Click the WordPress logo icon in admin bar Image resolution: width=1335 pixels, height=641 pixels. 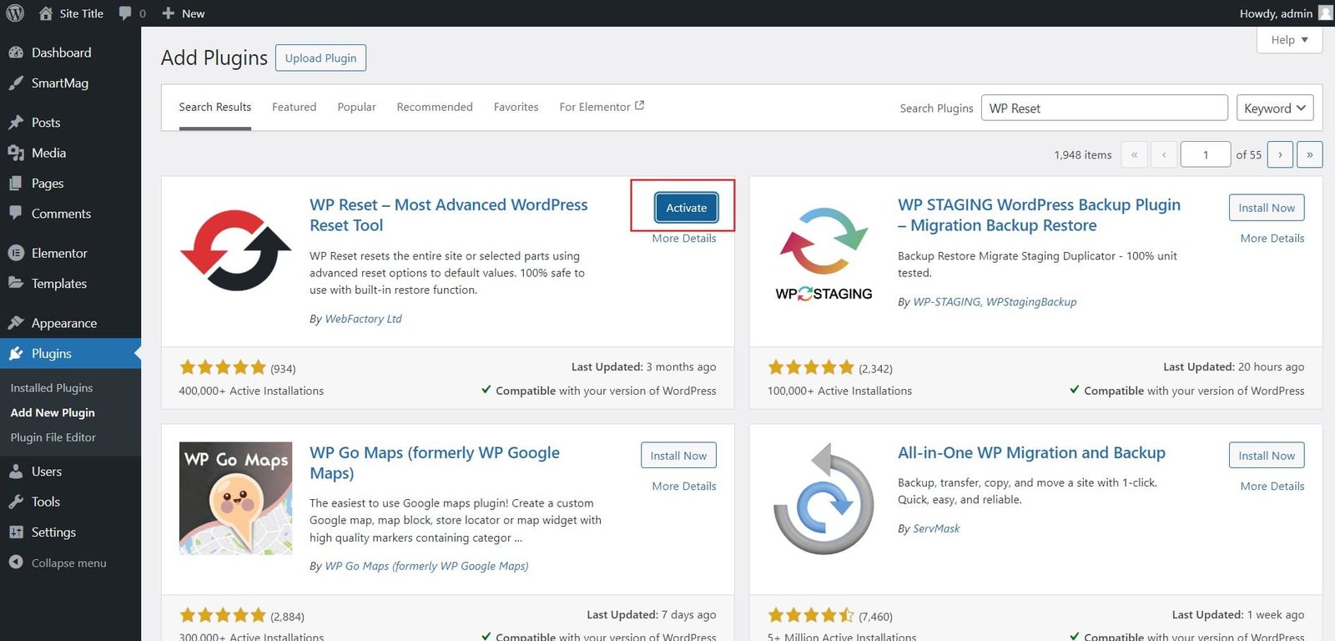[x=15, y=13]
